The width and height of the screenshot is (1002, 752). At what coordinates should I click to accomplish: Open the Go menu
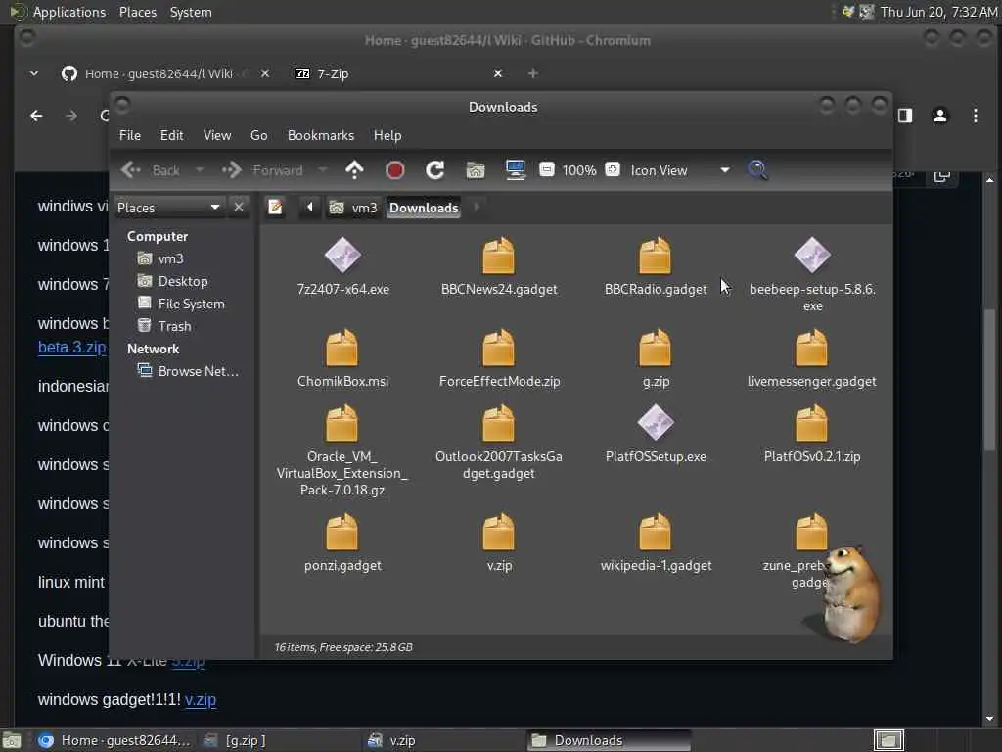click(258, 135)
